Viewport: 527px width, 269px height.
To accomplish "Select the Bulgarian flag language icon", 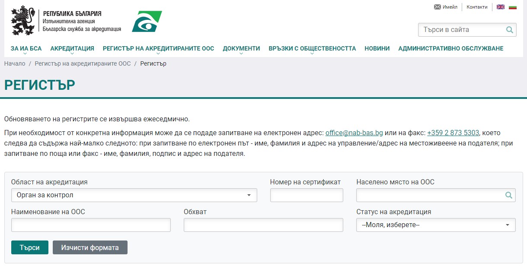I will [513, 7].
